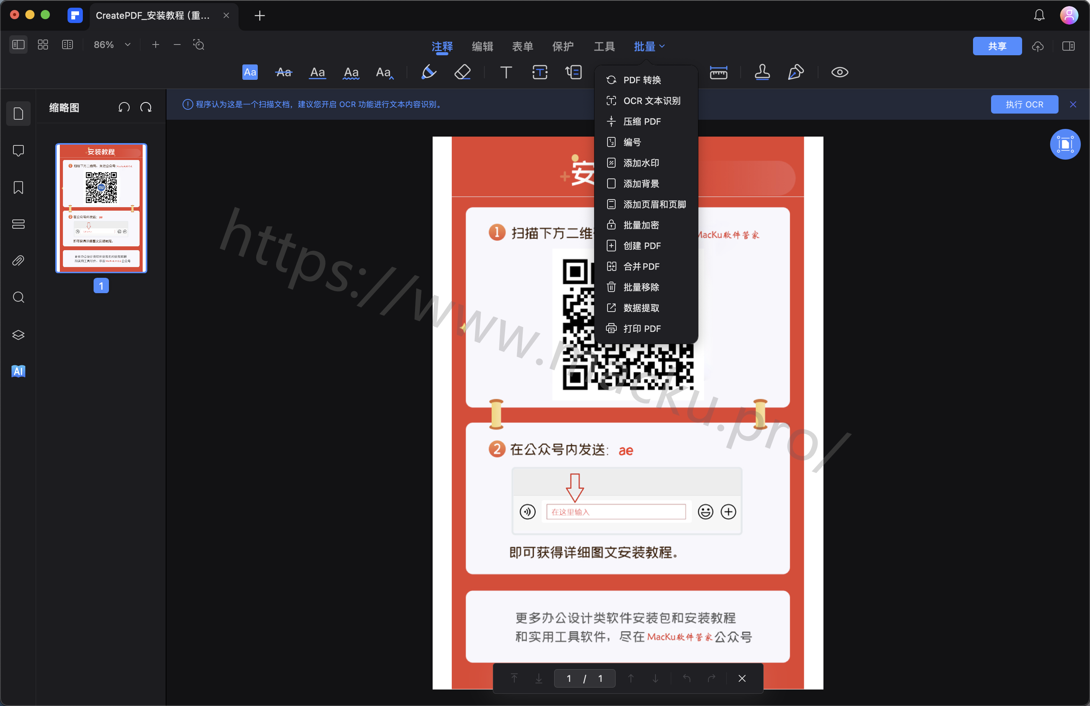Toggle the right properties panel

pyautogui.click(x=1069, y=46)
